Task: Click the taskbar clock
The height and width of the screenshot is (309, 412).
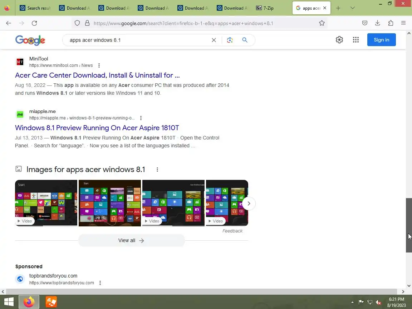Action: tap(397, 302)
